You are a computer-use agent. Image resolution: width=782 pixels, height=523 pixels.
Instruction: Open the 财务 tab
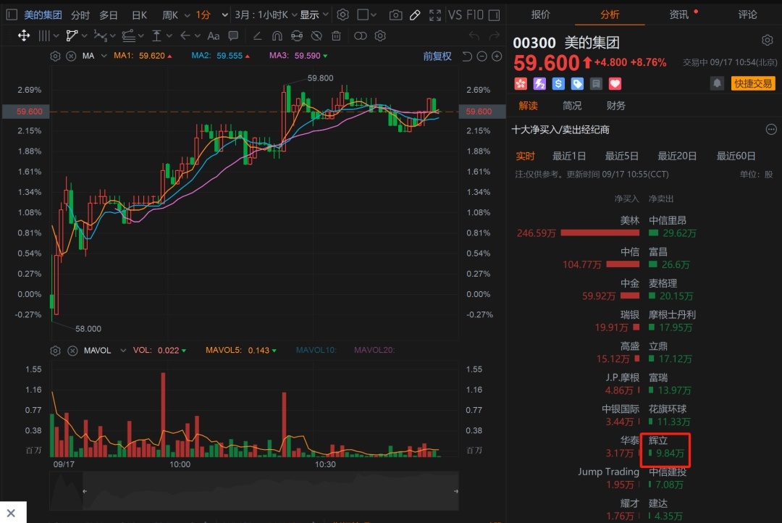[x=616, y=106]
